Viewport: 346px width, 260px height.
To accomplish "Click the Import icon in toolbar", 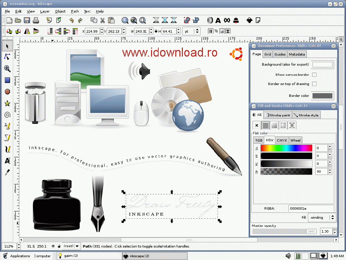I will [x=49, y=20].
